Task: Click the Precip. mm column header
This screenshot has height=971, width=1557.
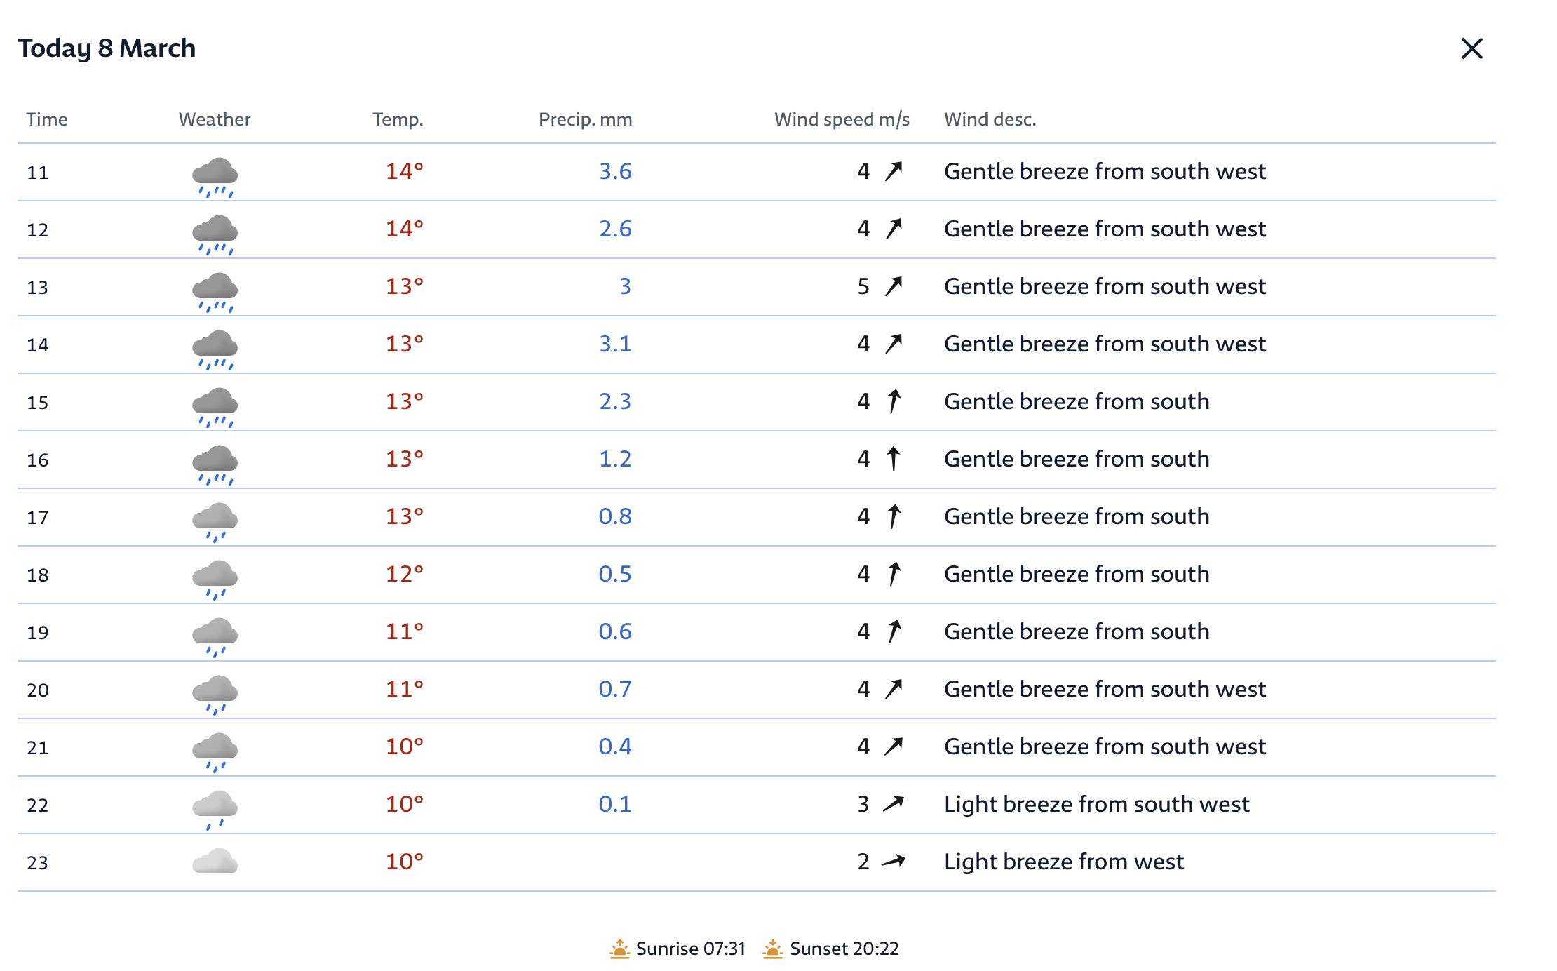Action: pyautogui.click(x=585, y=119)
